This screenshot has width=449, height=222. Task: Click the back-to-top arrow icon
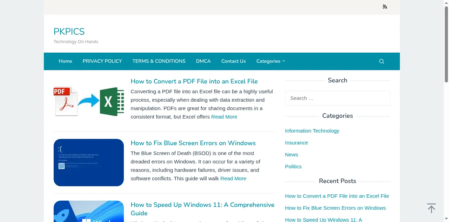click(x=431, y=208)
